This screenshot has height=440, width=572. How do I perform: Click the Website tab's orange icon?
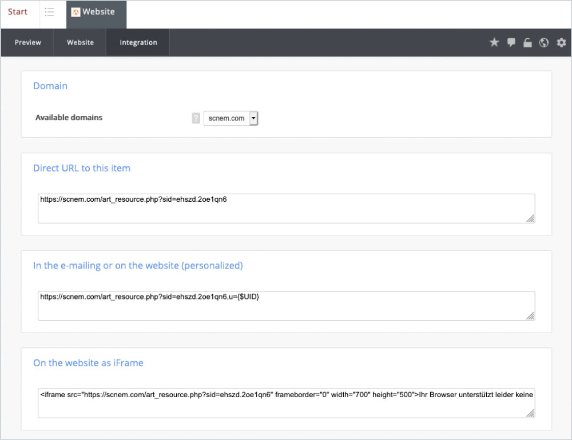tap(76, 12)
